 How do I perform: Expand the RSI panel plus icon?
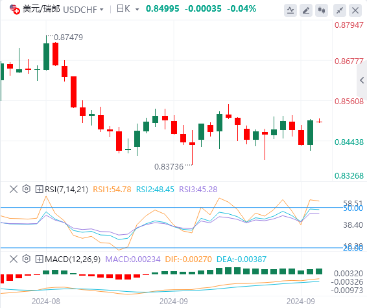point(39,189)
